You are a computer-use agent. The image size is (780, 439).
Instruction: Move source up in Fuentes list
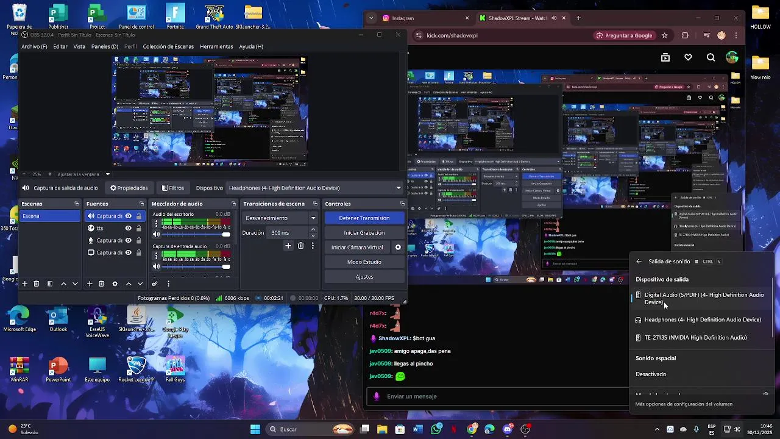[129, 284]
